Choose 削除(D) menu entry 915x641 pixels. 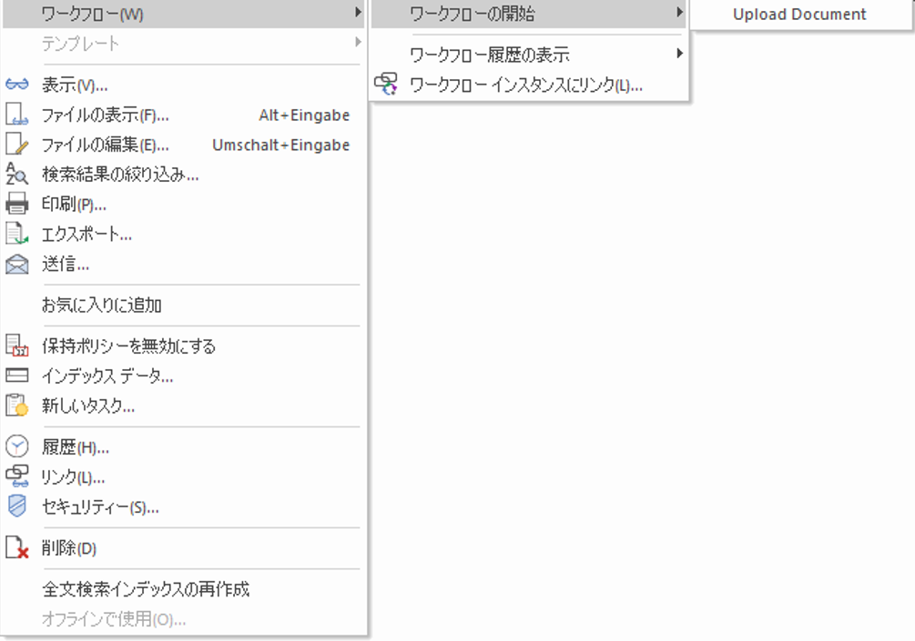(184, 547)
